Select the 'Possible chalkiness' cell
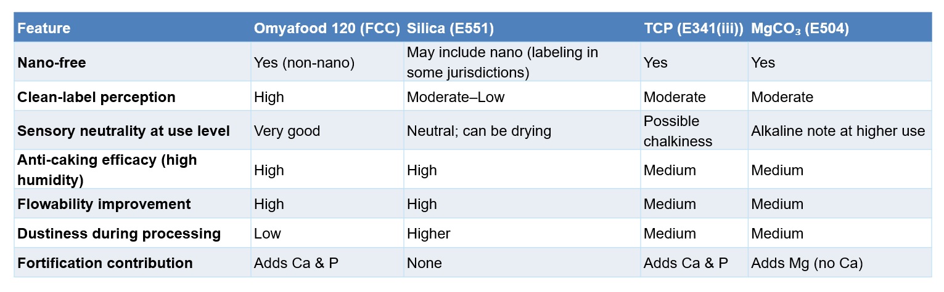Image resolution: width=944 pixels, height=292 pixels. pos(678,131)
